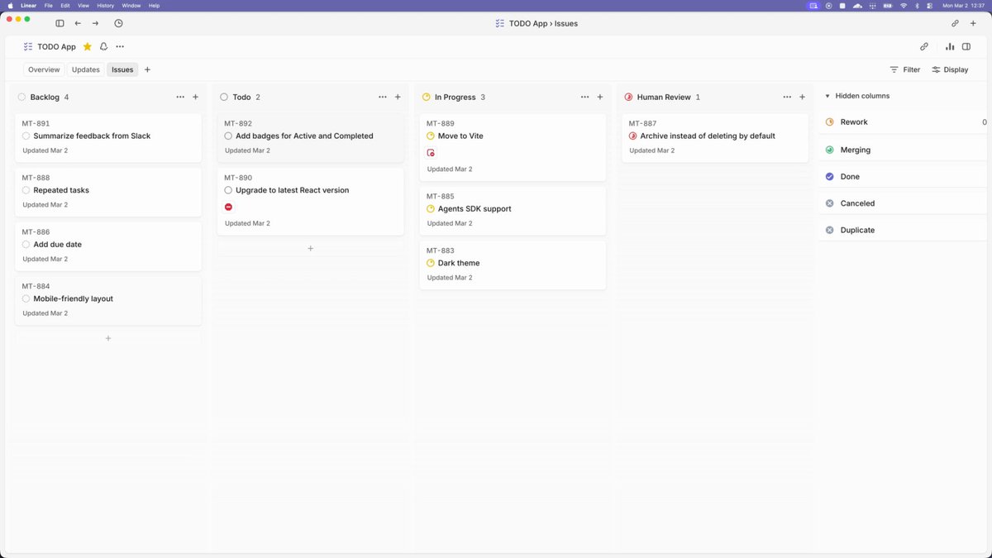Open the insights bar chart icon

[x=950, y=47]
